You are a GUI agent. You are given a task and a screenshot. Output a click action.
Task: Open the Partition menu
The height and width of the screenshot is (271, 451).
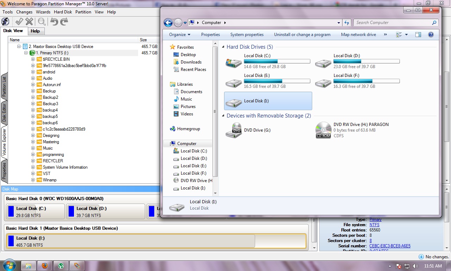(83, 12)
